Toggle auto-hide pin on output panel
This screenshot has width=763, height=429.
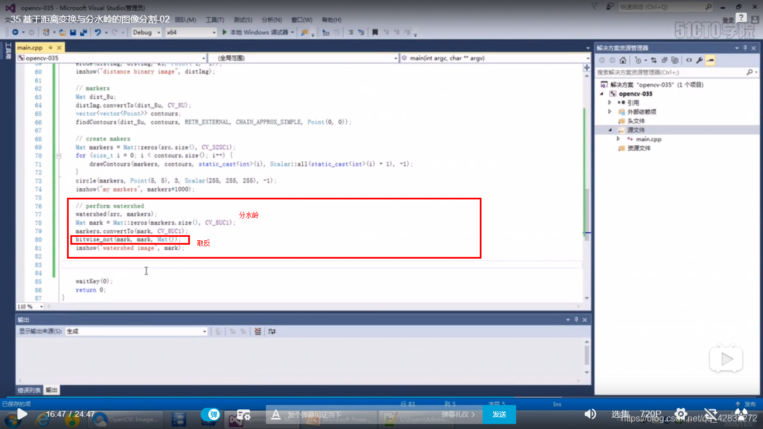[x=576, y=320]
